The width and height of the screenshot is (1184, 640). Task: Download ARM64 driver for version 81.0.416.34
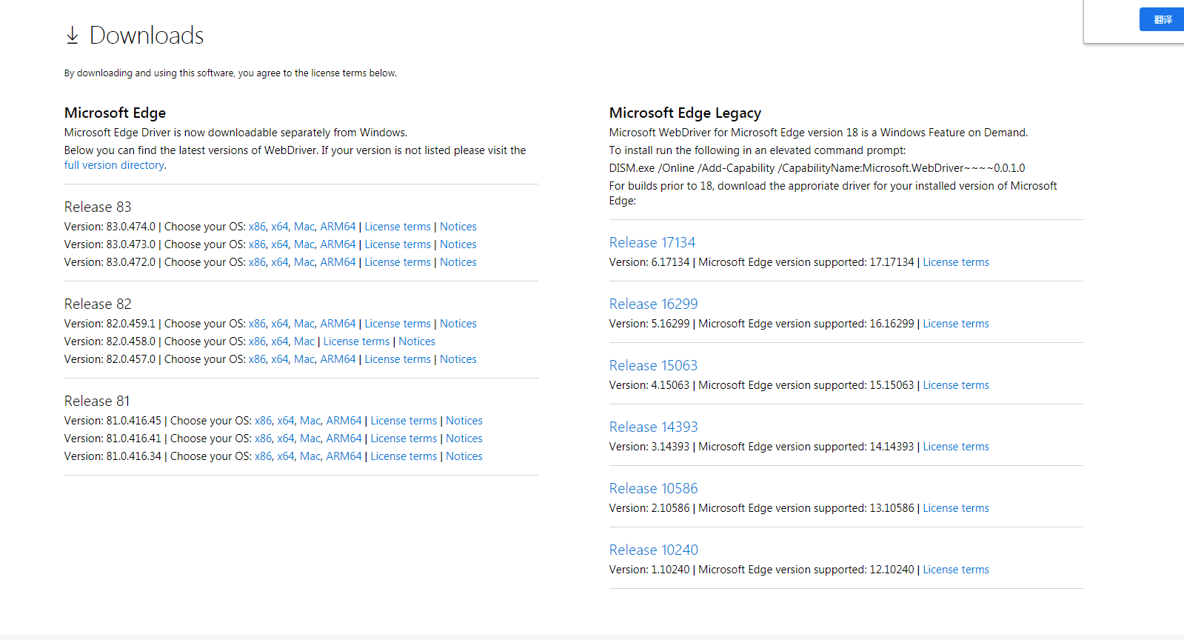click(344, 456)
